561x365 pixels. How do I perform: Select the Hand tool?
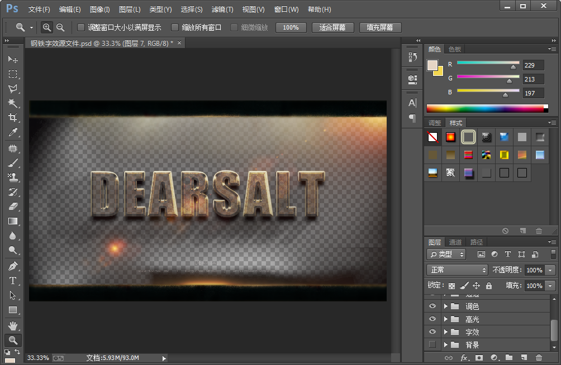click(12, 325)
